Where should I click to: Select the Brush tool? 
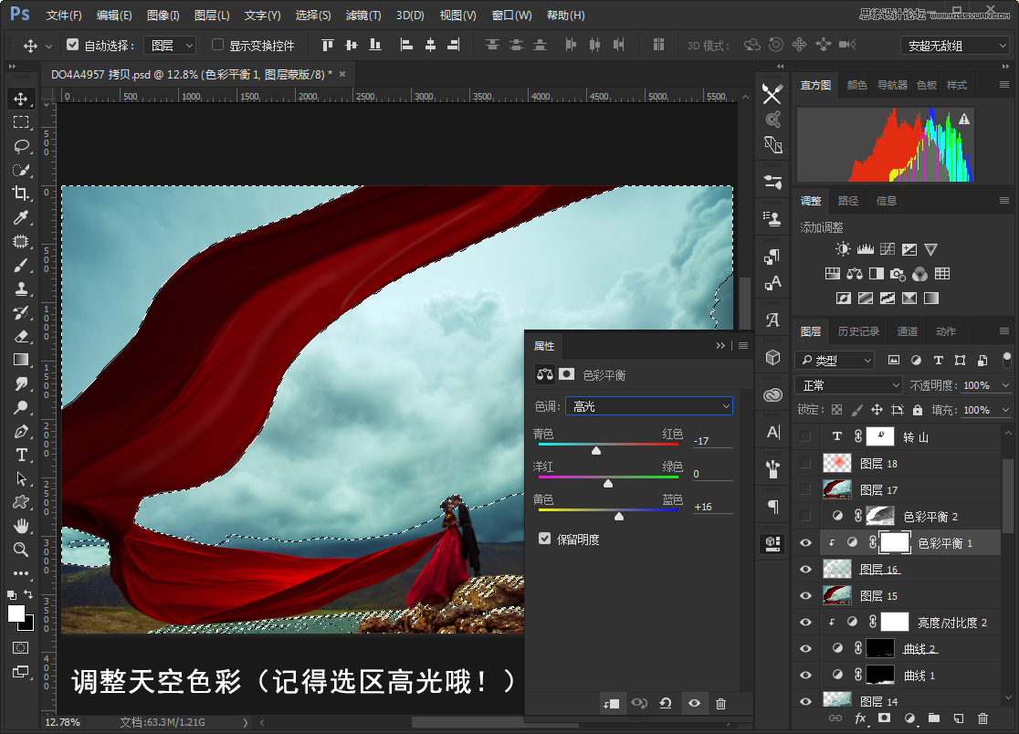coord(21,266)
